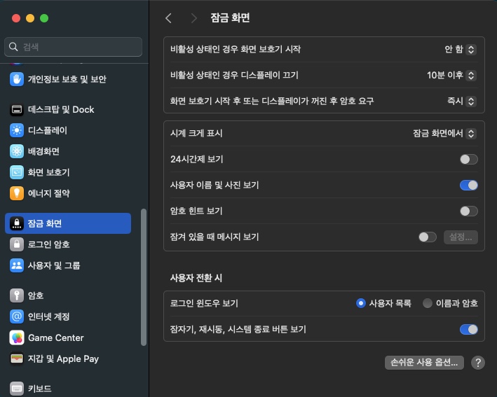
Task: Open the 화면 보호기 icon
Action: click(17, 172)
